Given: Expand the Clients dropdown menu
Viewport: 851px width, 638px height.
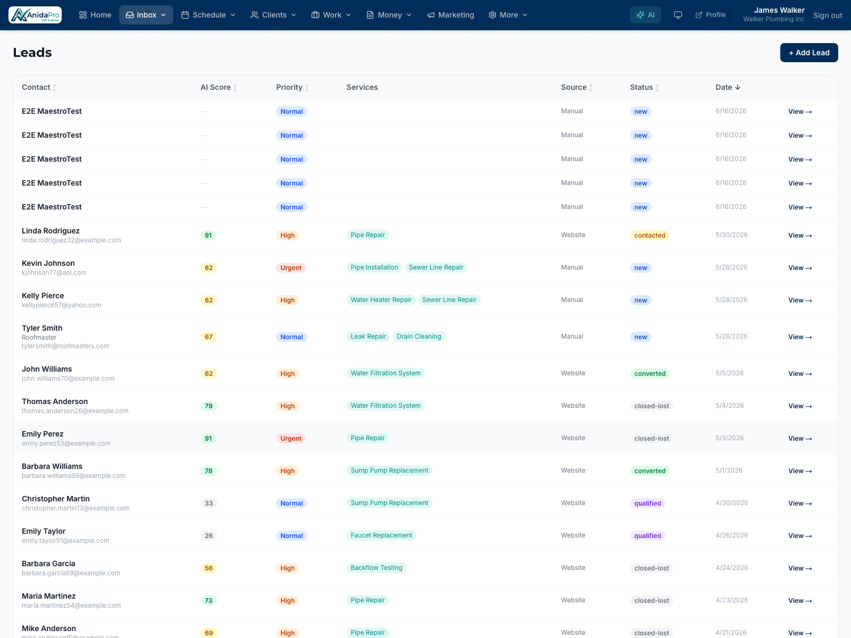Looking at the screenshot, I should click(x=273, y=15).
